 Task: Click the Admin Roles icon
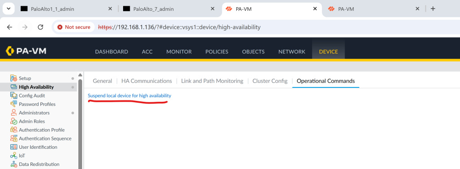coord(14,121)
